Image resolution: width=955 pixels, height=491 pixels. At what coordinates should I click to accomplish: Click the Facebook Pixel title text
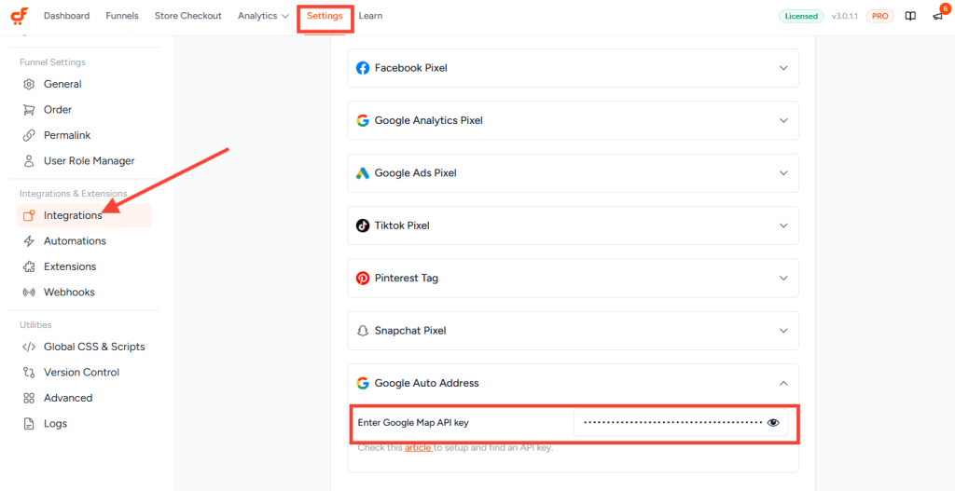click(411, 68)
